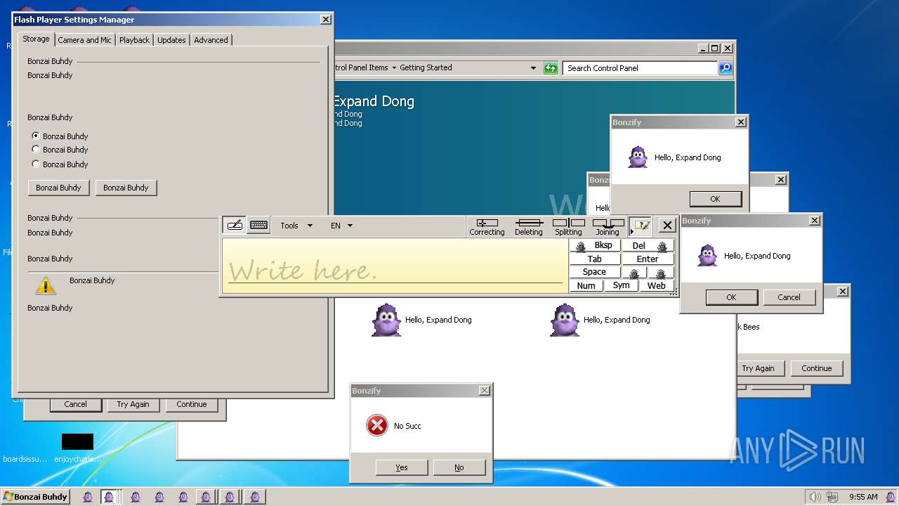This screenshot has height=506, width=899.
Task: Select the last Bonzai Buhdy radio button
Action: click(x=36, y=164)
